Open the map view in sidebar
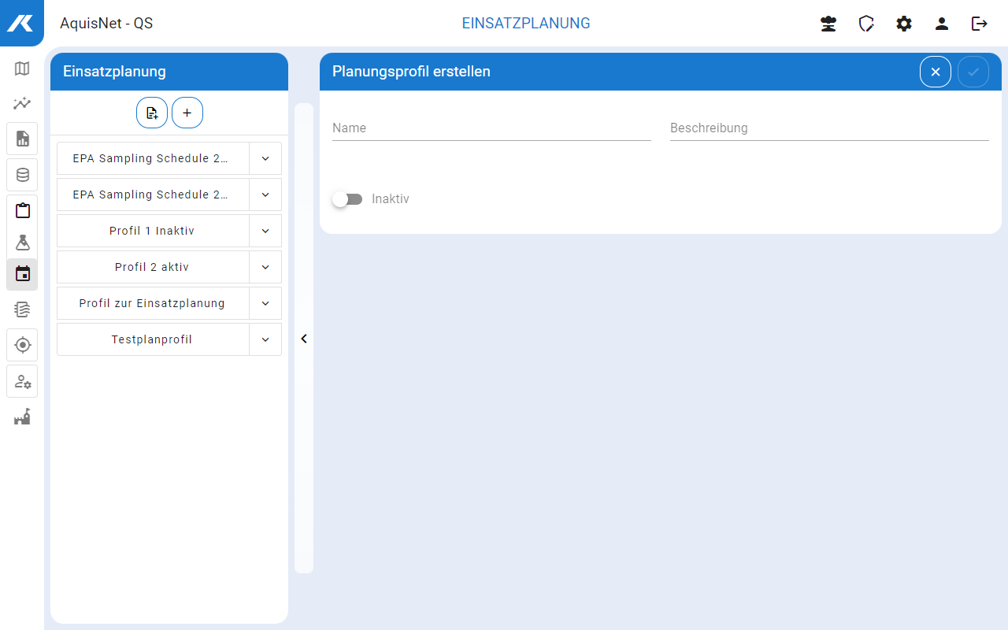The image size is (1008, 630). [22, 69]
